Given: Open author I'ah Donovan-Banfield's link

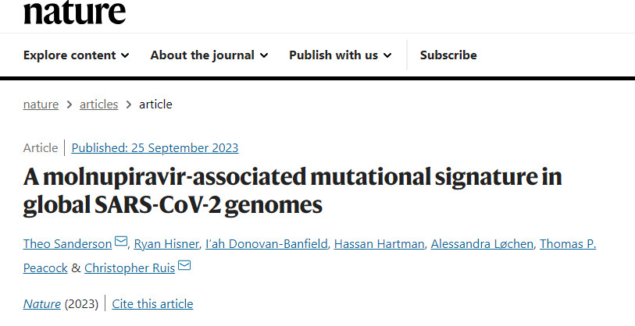Looking at the screenshot, I should [x=266, y=244].
